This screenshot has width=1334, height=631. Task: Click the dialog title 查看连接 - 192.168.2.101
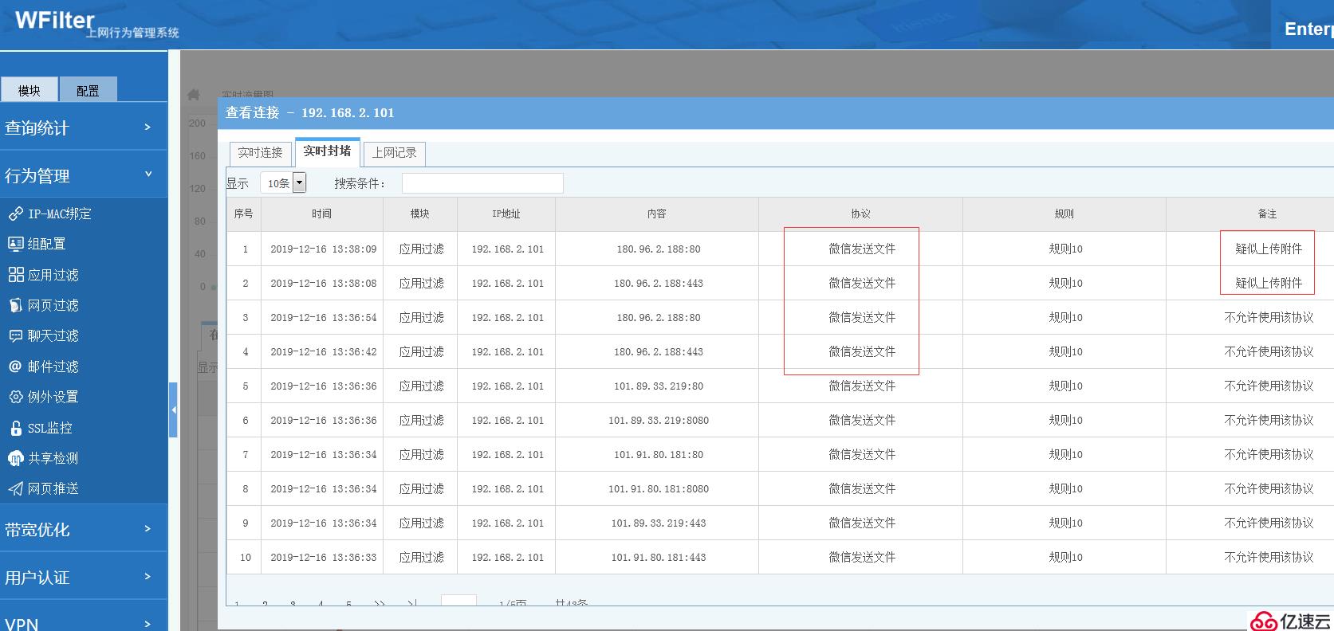tap(310, 112)
